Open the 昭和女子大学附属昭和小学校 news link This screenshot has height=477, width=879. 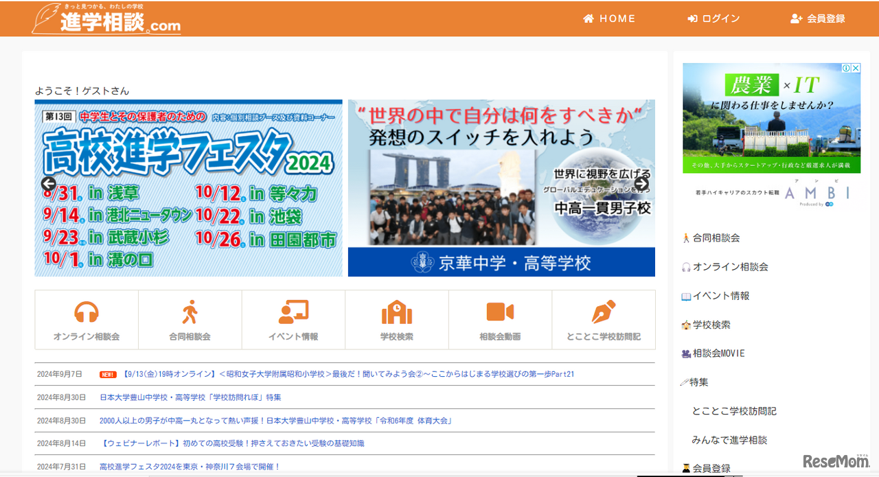(x=348, y=374)
